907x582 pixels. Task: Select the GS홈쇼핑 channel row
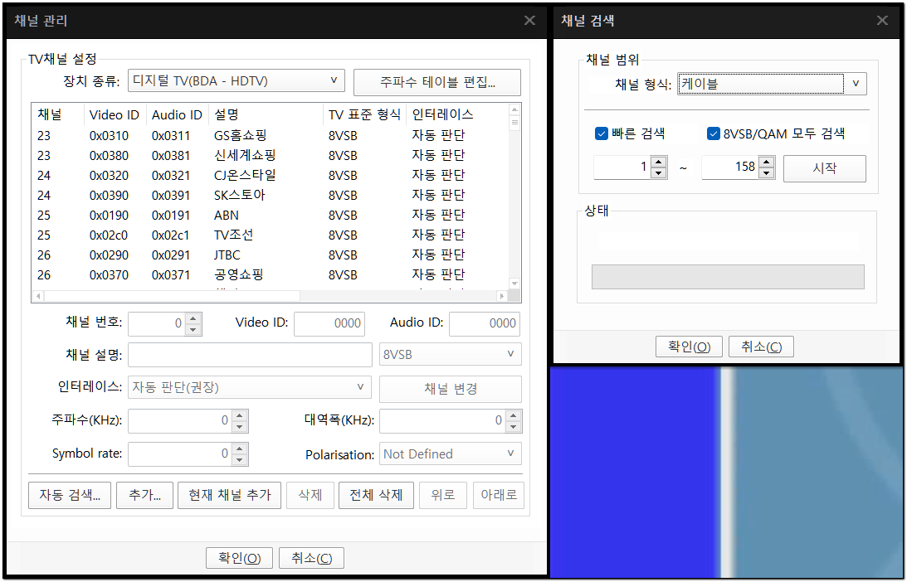coord(271,136)
